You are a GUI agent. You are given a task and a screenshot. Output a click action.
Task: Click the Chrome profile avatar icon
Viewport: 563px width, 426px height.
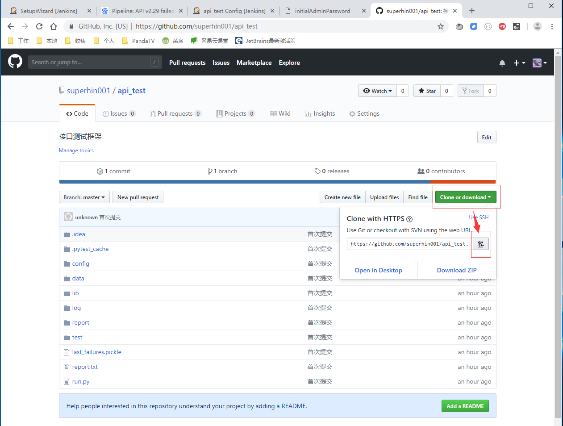[x=538, y=26]
